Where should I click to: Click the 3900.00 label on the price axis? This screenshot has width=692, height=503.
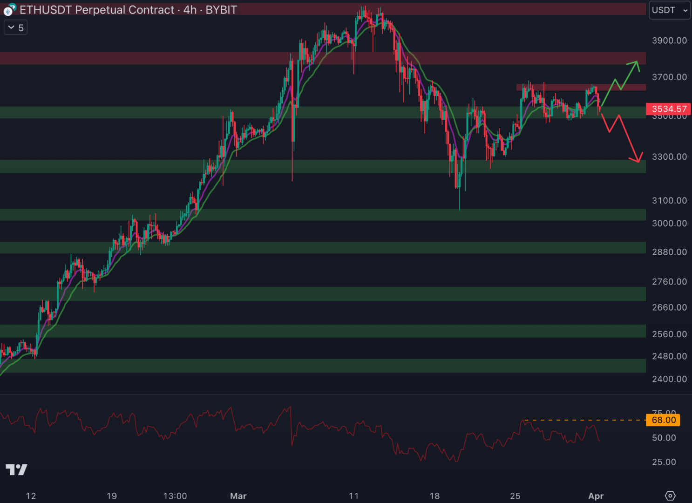pos(669,41)
